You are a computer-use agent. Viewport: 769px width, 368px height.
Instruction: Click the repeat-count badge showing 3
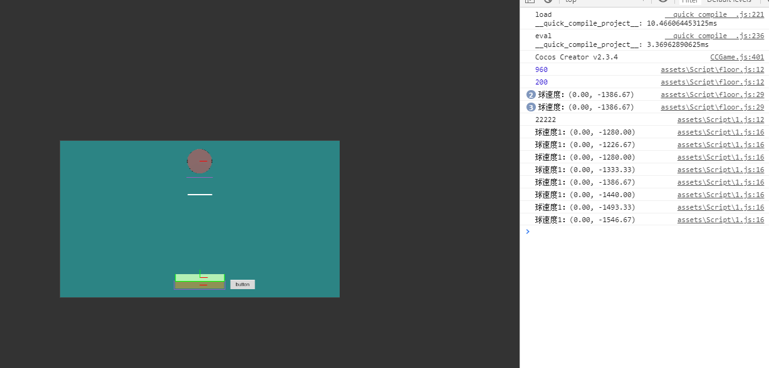click(x=531, y=107)
